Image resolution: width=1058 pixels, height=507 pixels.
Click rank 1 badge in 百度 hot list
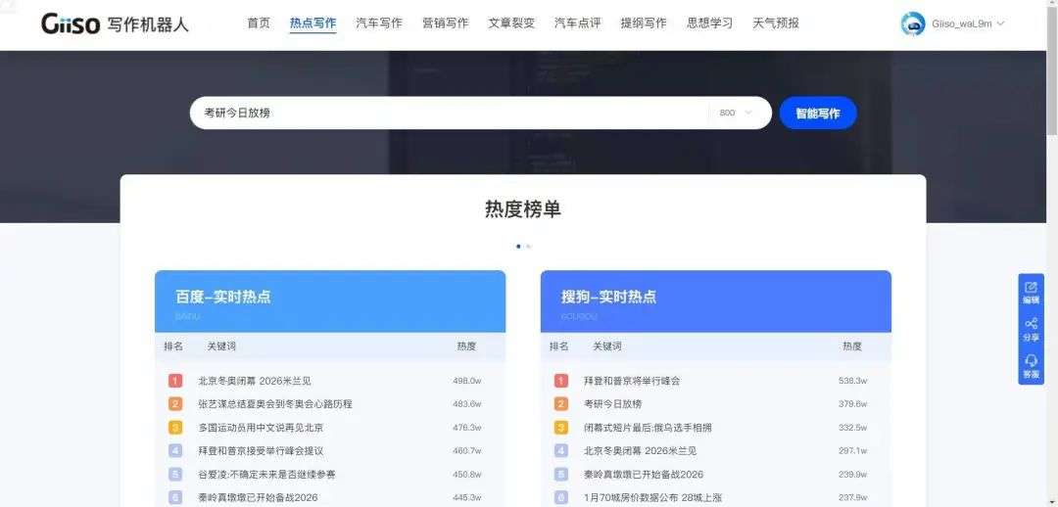click(x=175, y=381)
